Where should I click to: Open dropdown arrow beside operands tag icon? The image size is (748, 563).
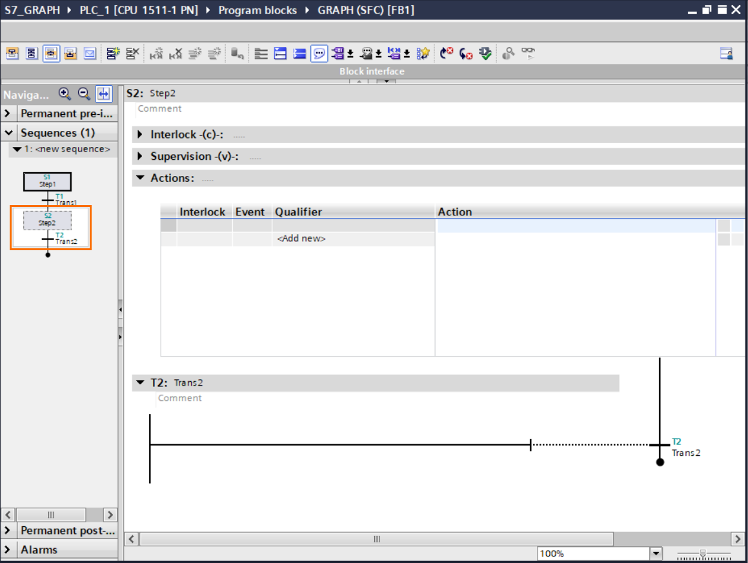coord(350,54)
